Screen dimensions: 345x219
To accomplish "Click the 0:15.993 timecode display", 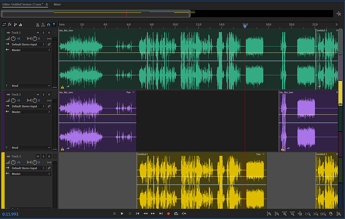I will point(10,214).
